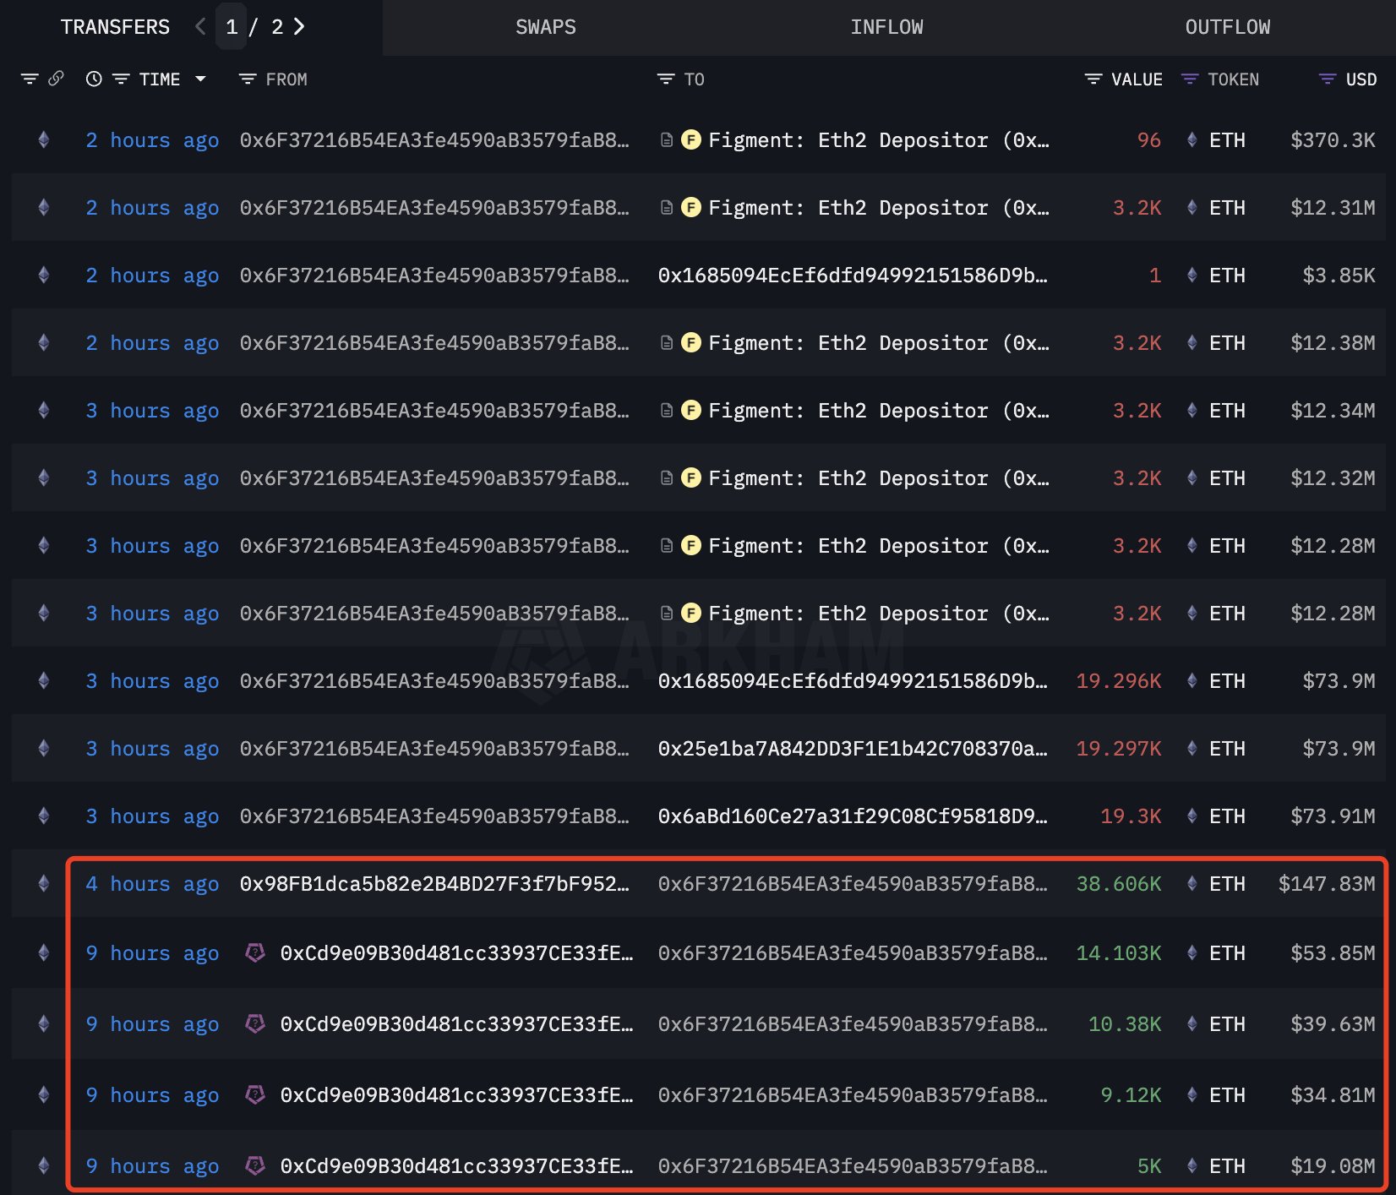Open the TIME sort dropdown chevron

(x=201, y=79)
